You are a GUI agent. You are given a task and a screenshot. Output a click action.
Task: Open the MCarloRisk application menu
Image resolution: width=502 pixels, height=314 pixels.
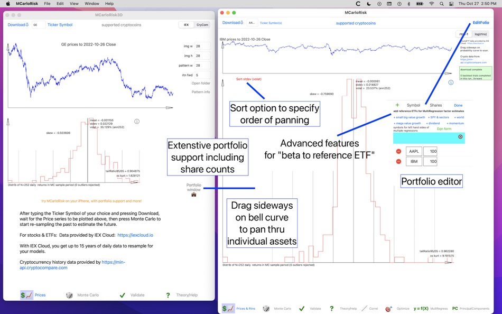click(27, 4)
